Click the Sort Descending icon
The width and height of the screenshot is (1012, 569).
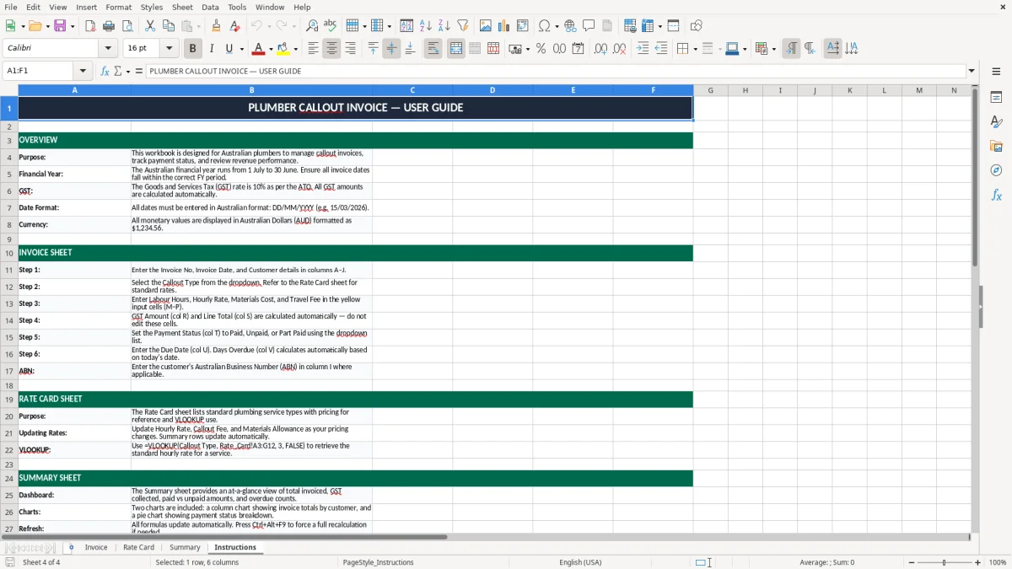click(444, 26)
